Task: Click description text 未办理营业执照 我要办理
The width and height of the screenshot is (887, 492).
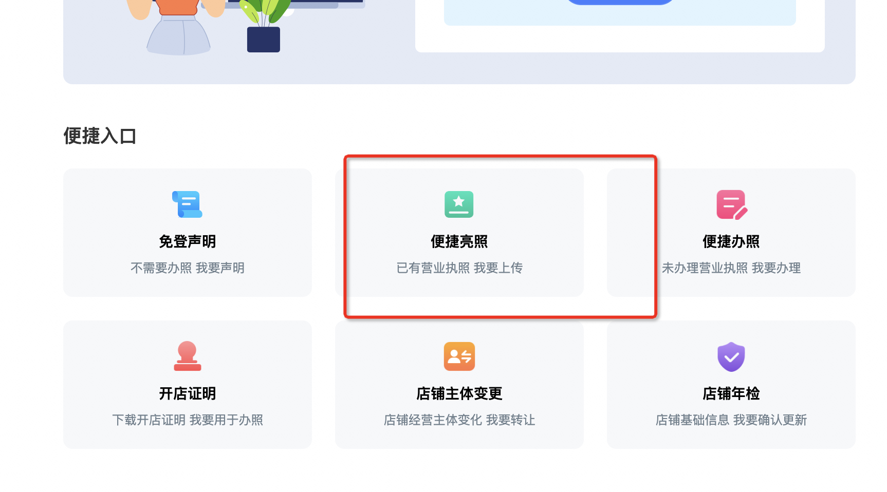Action: (731, 268)
